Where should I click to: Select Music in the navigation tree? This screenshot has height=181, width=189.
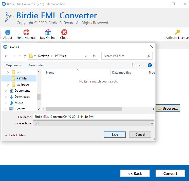pos(16,103)
